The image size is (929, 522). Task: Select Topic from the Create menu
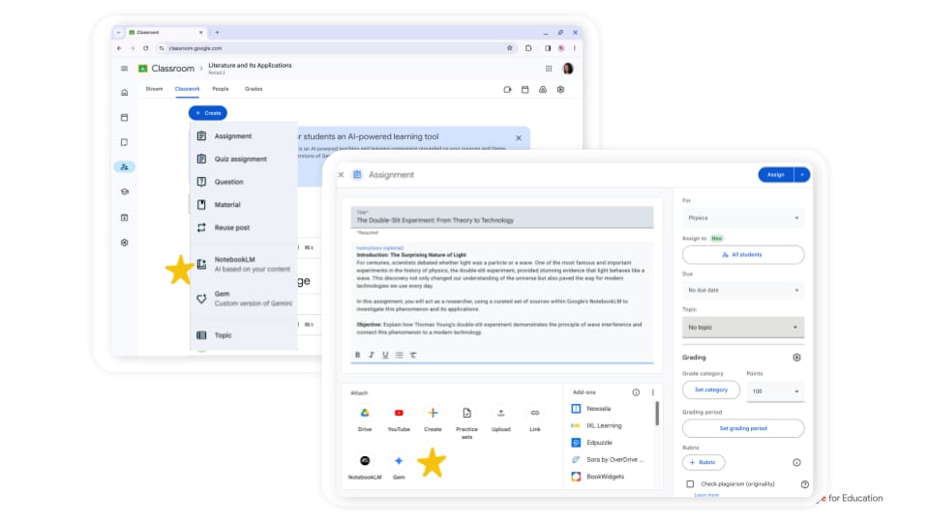244,335
